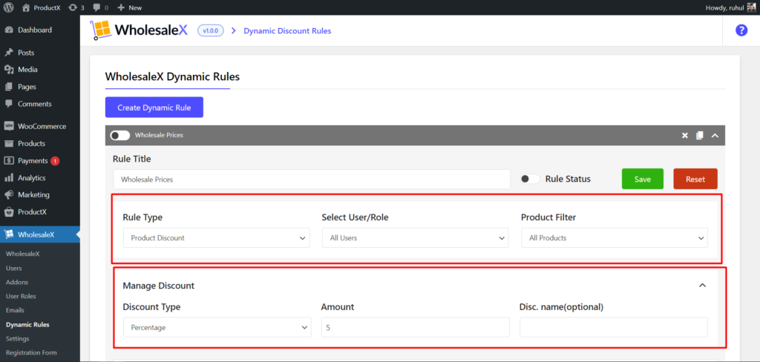Collapse the Wholesale Prices rule panel
Viewport: 760px width, 362px height.
(x=715, y=136)
